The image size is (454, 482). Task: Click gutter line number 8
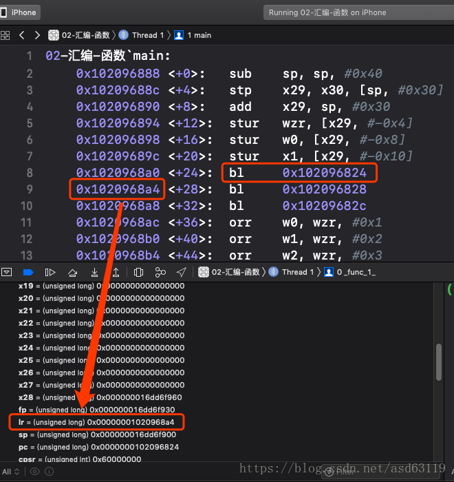click(30, 173)
